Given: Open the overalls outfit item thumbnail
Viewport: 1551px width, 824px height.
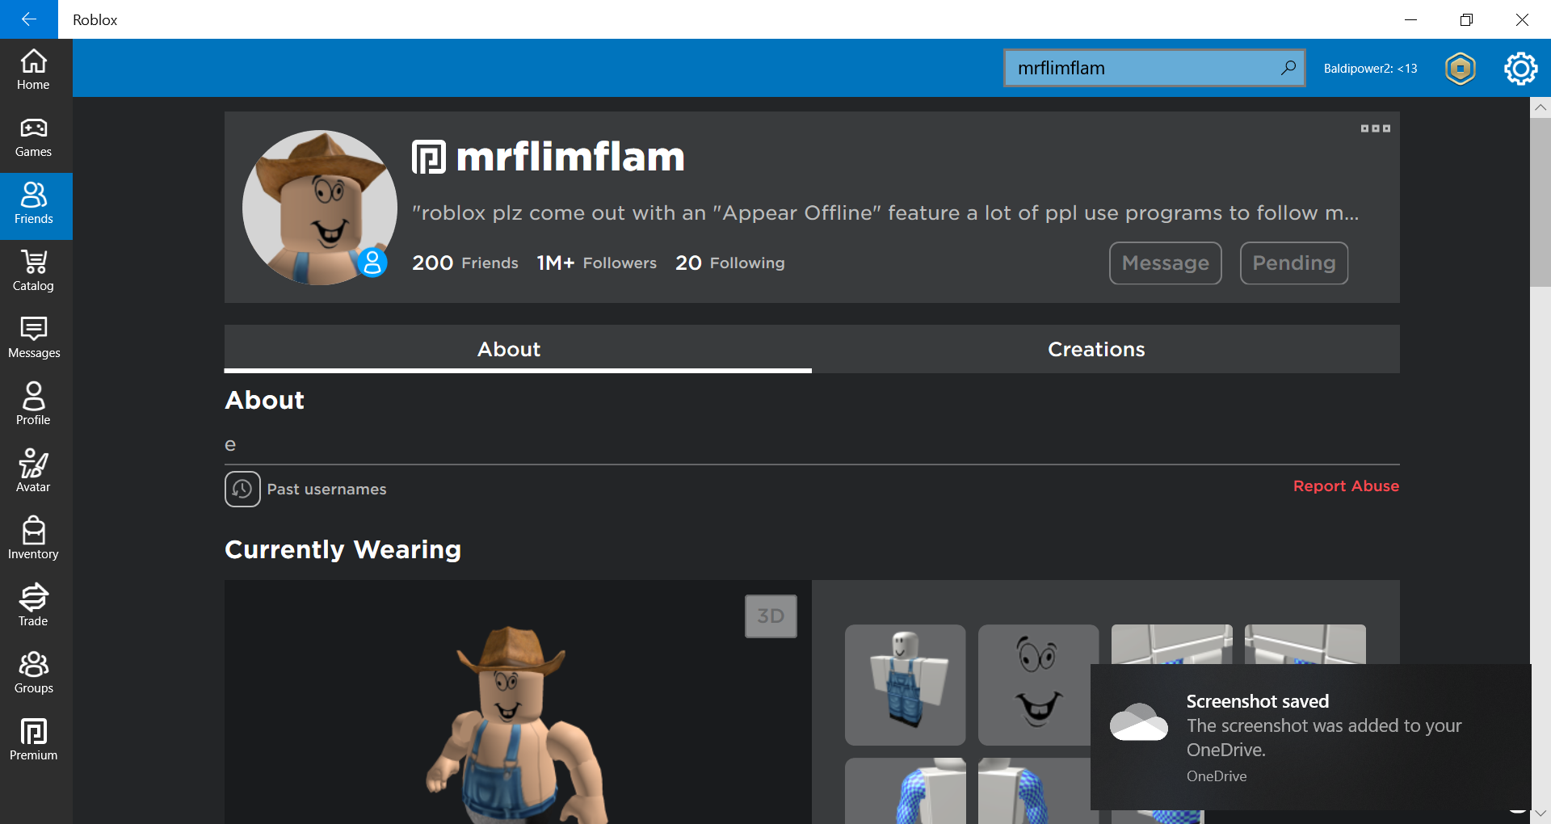Looking at the screenshot, I should [x=905, y=685].
